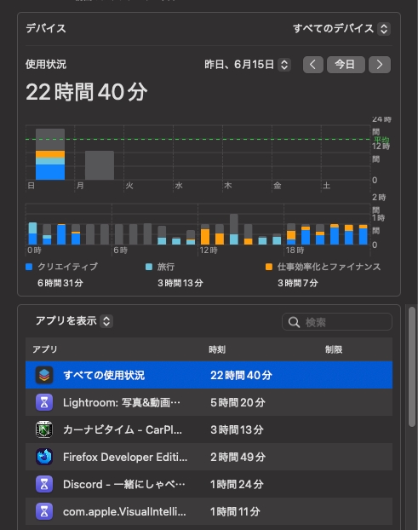Click into the 検索 search field
The image size is (418, 530).
tap(337, 322)
